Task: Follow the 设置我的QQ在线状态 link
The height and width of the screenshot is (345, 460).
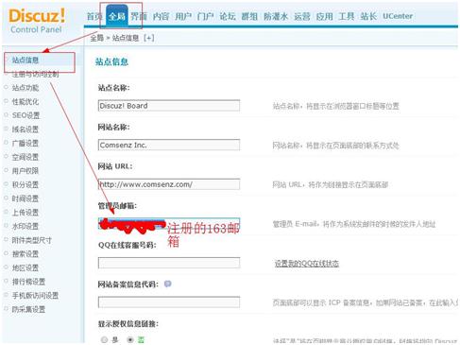Action: coord(307,264)
